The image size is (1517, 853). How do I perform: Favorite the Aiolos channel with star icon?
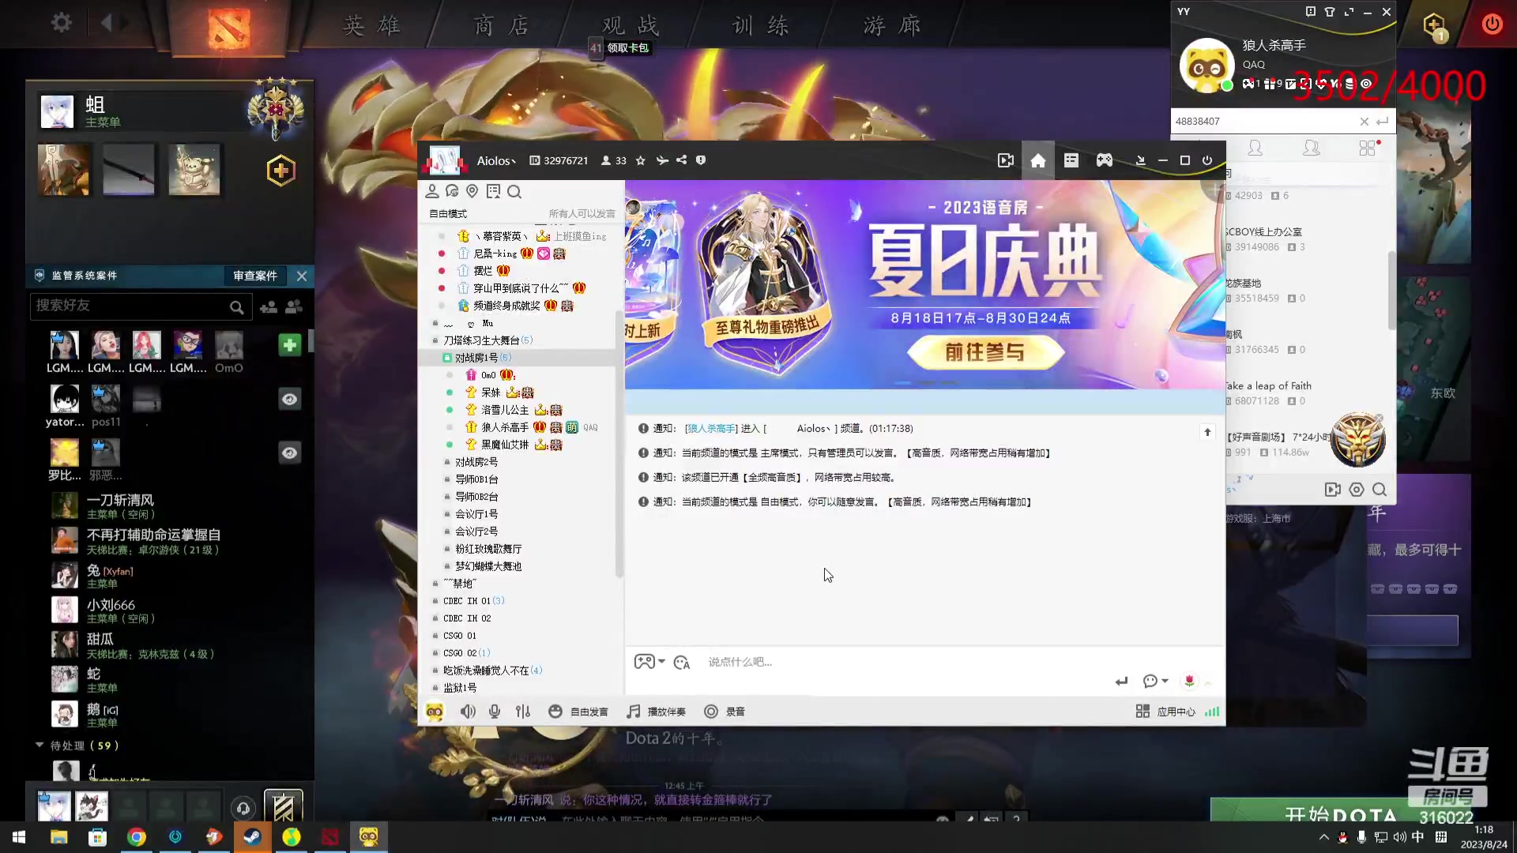click(x=641, y=160)
